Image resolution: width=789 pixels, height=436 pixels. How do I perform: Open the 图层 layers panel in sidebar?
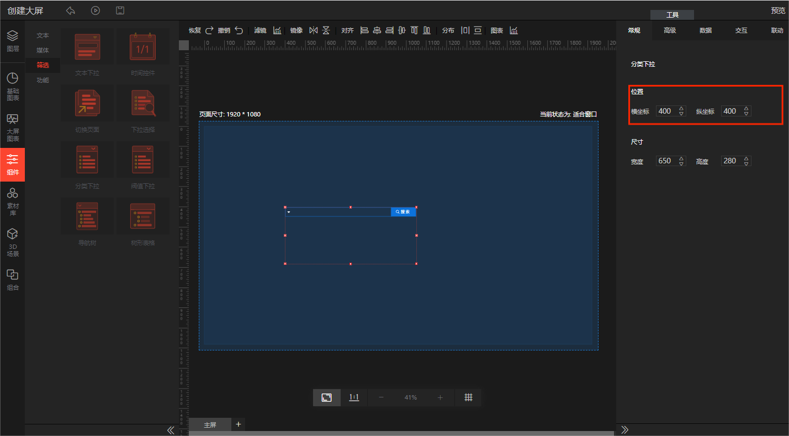point(12,41)
